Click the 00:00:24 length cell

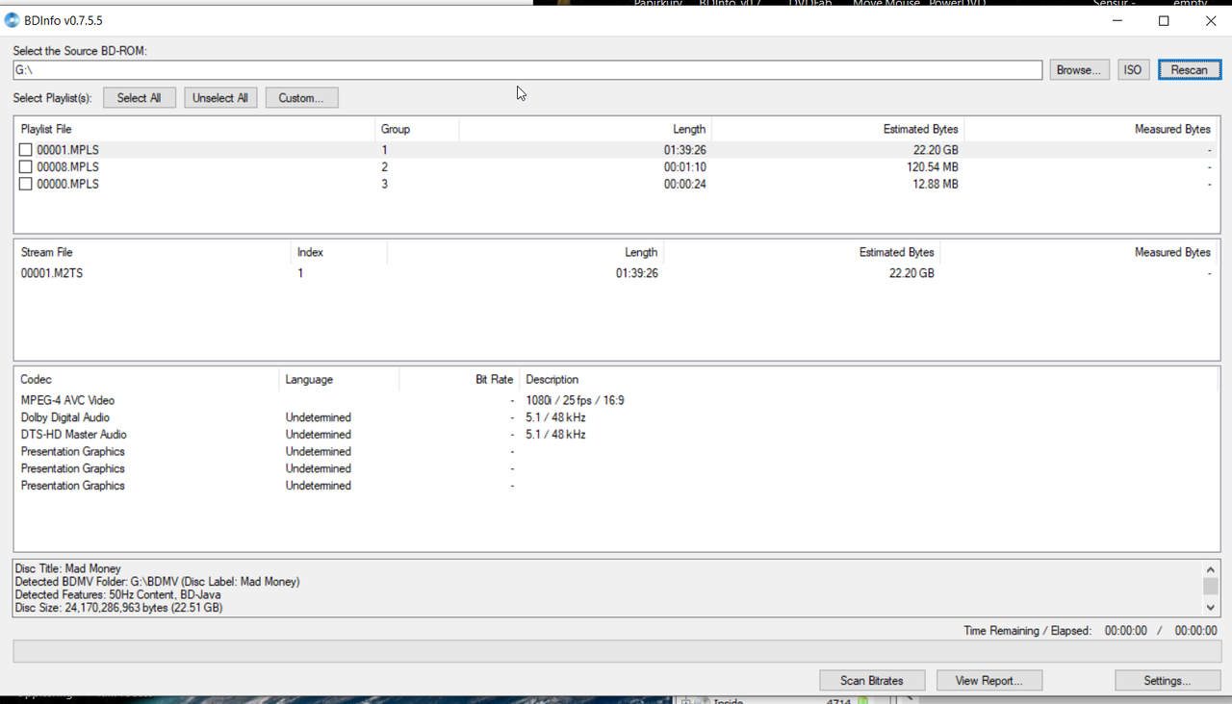(684, 185)
